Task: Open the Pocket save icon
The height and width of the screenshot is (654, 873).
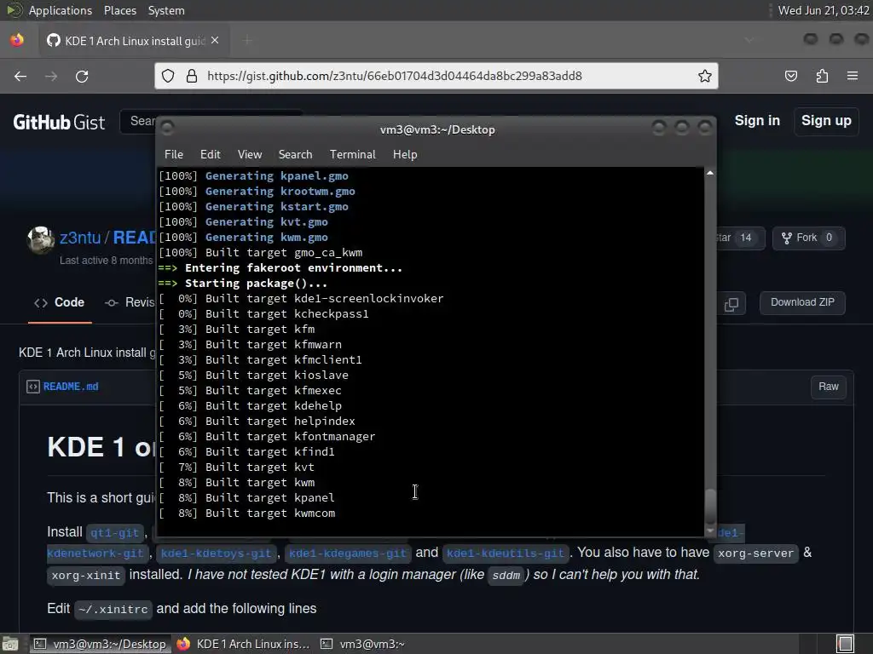Action: pyautogui.click(x=791, y=76)
